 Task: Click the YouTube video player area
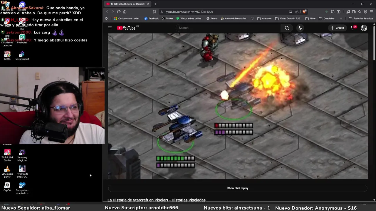point(238,106)
